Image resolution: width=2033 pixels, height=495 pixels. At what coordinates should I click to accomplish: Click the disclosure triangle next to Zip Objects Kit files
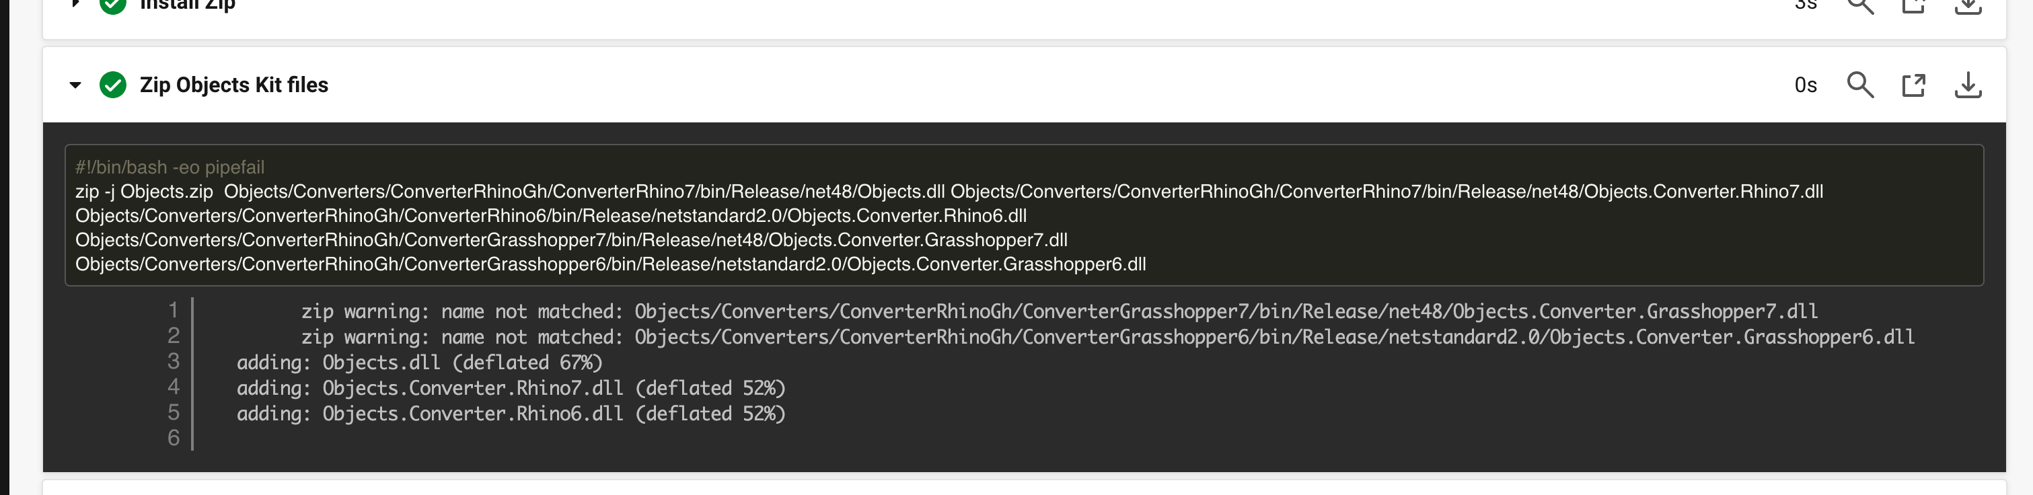click(75, 85)
